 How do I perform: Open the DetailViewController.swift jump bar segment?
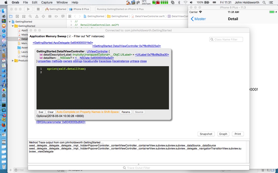148,16
